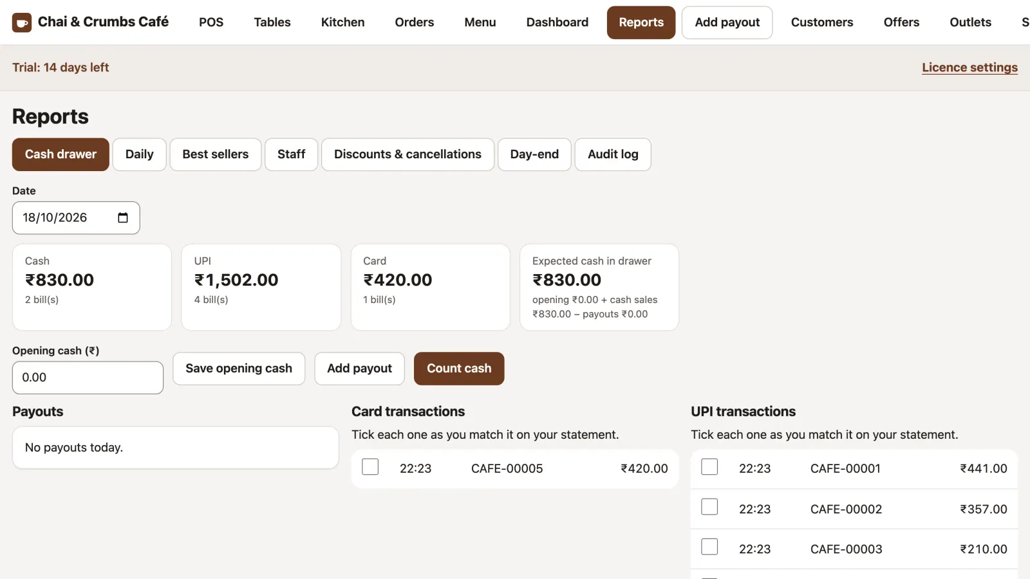Screen dimensions: 1030x579
Task: Open the date picker calendar icon
Action: [123, 217]
